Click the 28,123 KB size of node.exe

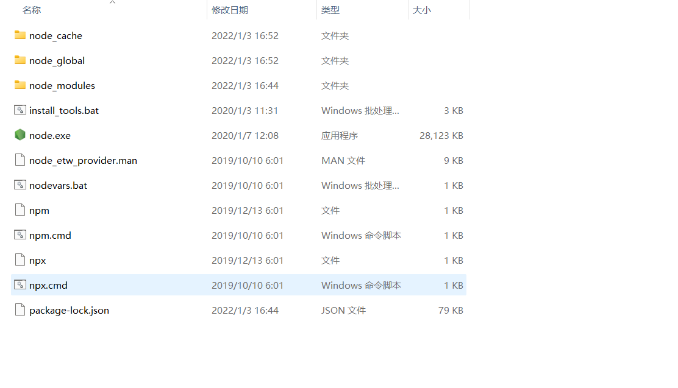[441, 136]
